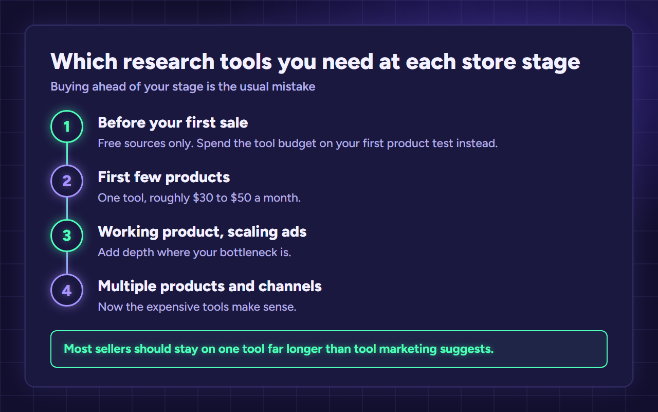Click subtitle 'Buying ahead of your stage'
Image resolution: width=658 pixels, height=412 pixels.
pyautogui.click(x=127, y=86)
